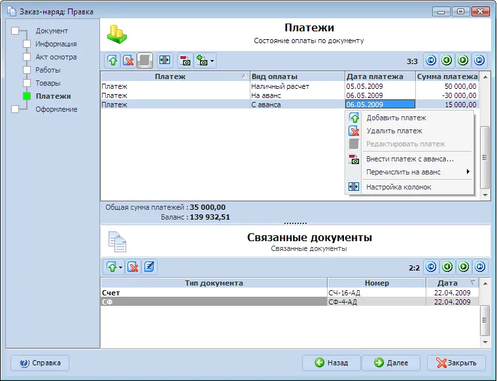Click the green Платежи step box

tap(27, 96)
